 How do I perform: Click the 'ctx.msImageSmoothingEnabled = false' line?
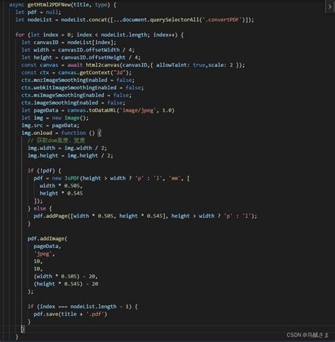(76, 95)
